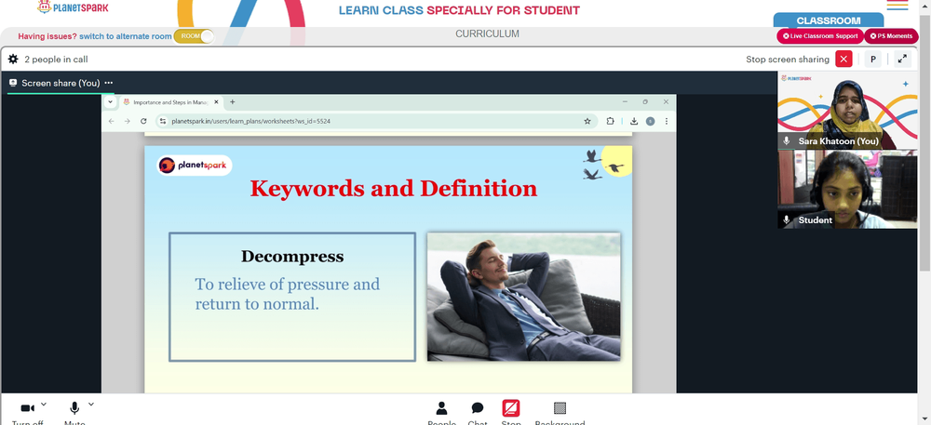Click the browser back arrow

[x=112, y=121]
